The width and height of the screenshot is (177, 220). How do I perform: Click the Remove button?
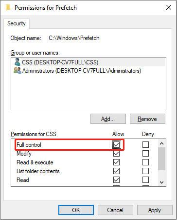coord(147,119)
